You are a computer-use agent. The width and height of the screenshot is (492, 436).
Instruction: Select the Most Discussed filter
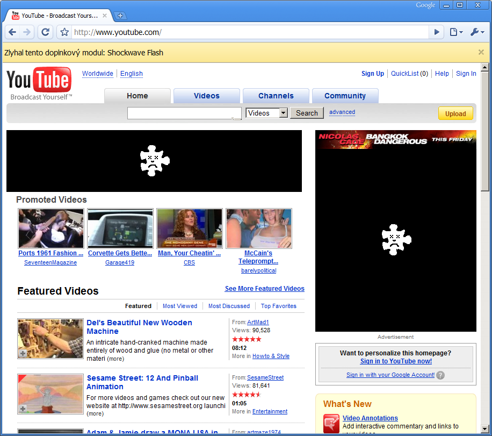click(229, 306)
